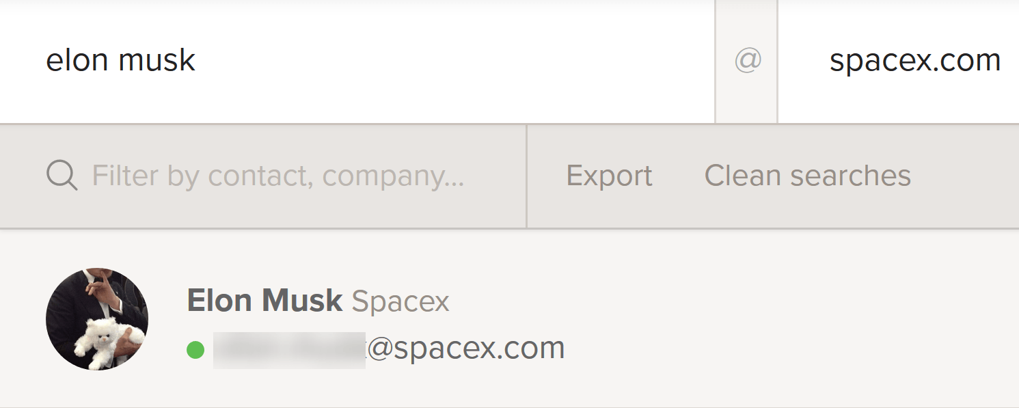
Task: Open Elon Musk's round profile photo
Action: [97, 319]
